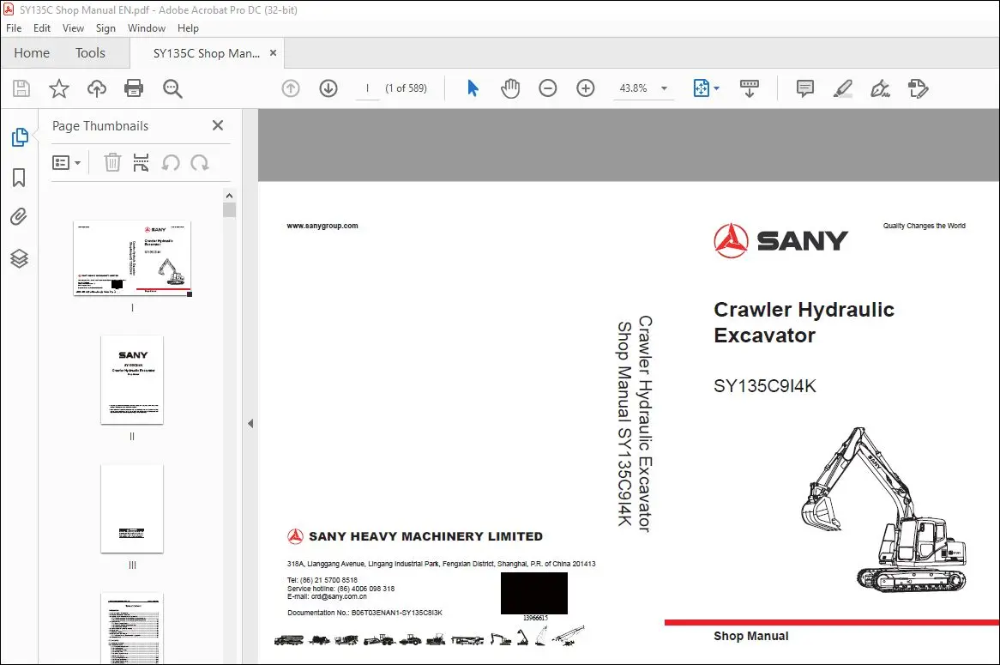Collapse the navigation pane with the left arrow

tap(250, 423)
